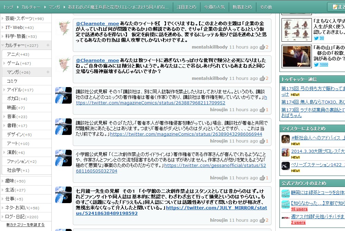Go to トップ breadcrumb

8,7
